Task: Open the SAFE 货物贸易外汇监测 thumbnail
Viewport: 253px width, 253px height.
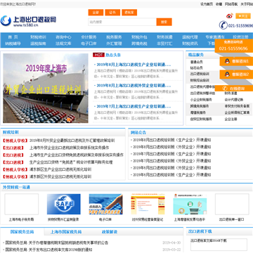Action: [x=64, y=204]
